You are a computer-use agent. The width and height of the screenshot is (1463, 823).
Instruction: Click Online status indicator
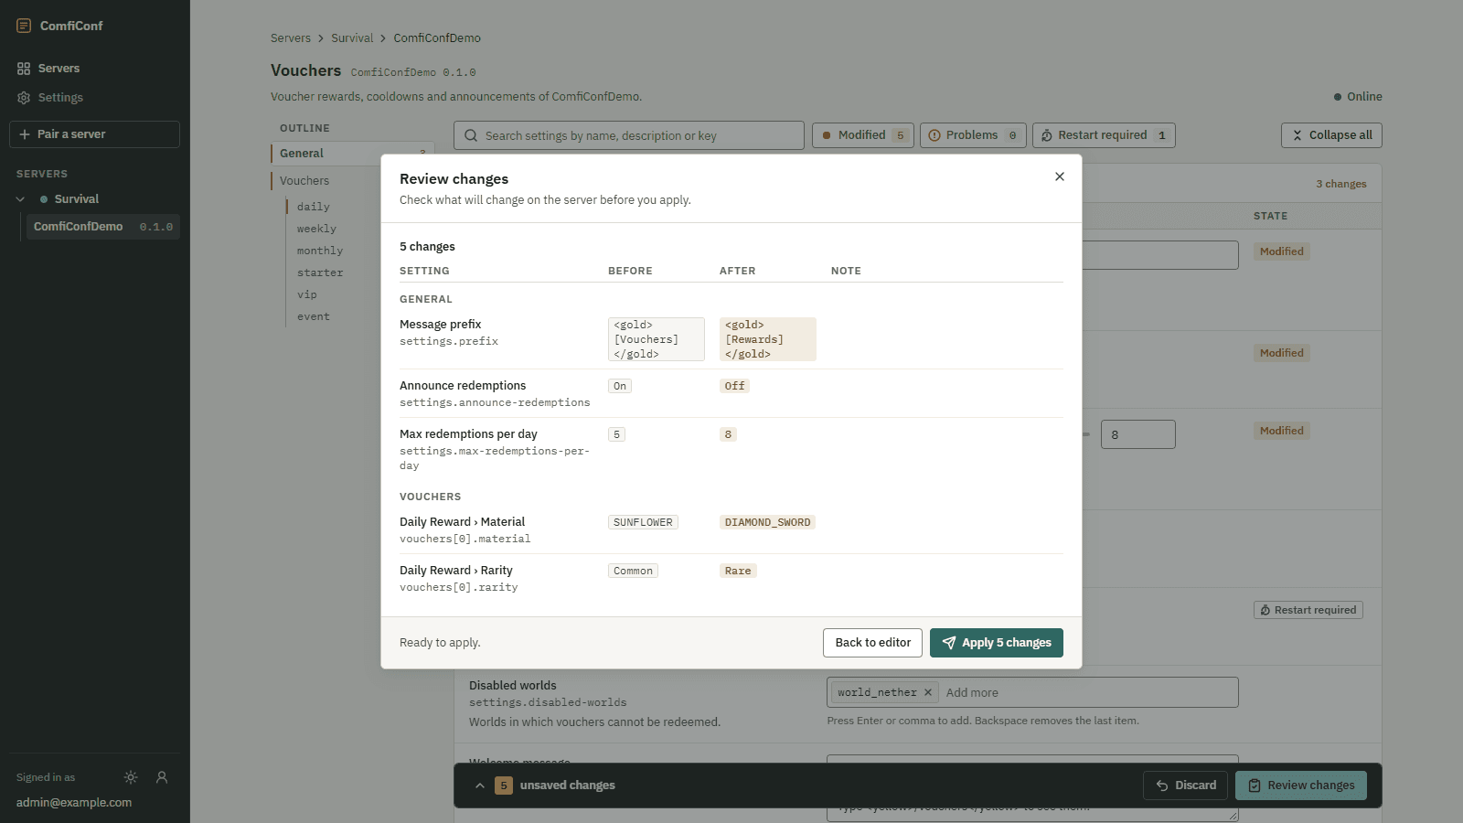tap(1358, 97)
